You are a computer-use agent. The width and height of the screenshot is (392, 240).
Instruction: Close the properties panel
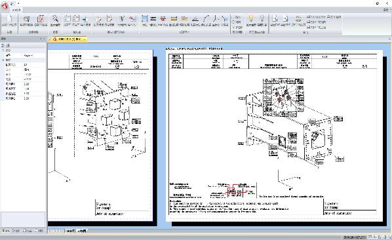pos(44,39)
